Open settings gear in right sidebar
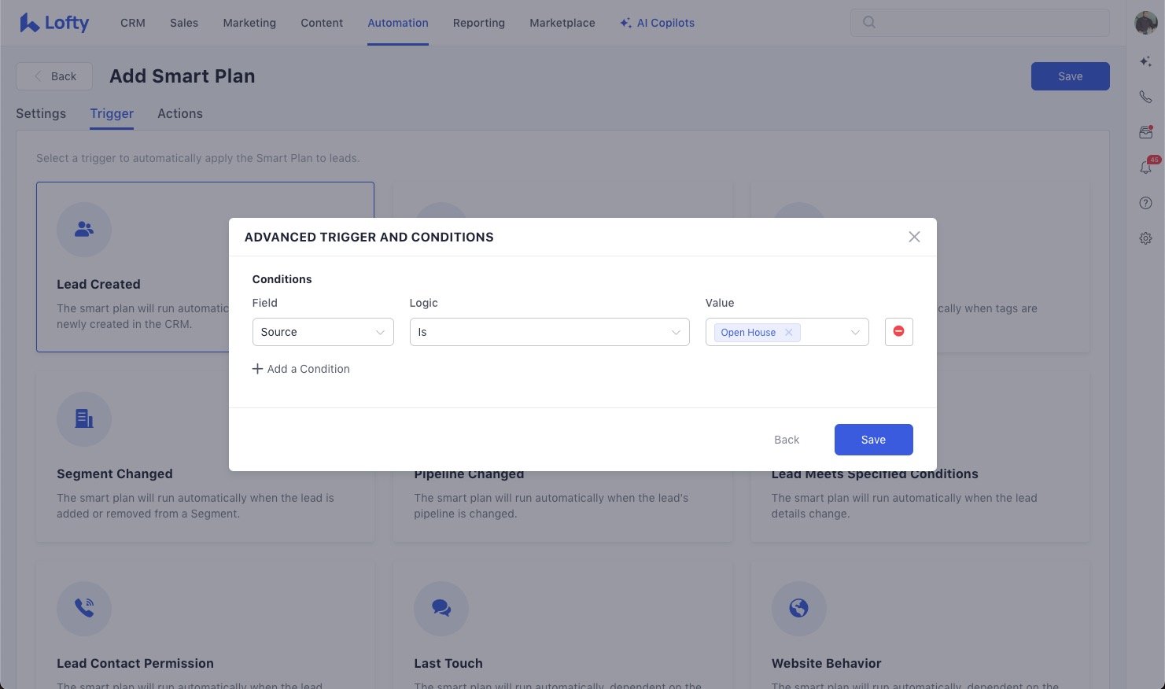The image size is (1165, 689). (x=1145, y=238)
